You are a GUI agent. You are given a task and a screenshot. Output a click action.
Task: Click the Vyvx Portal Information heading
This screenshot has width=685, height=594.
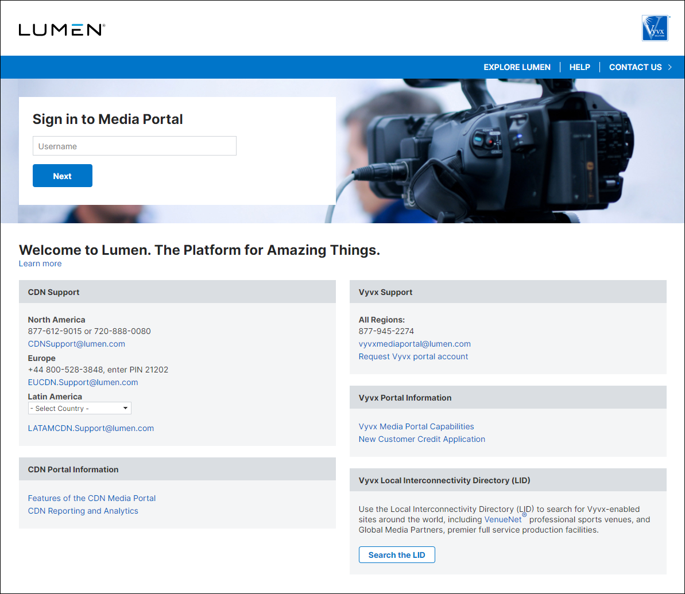[x=405, y=398]
